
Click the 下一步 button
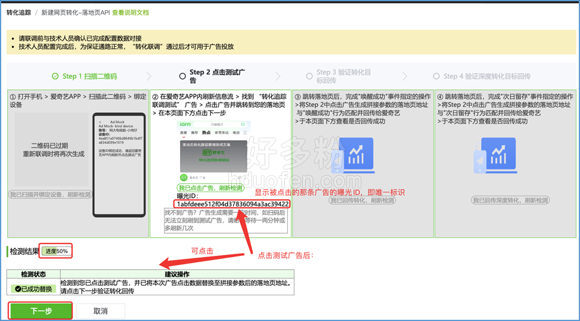coord(41,311)
